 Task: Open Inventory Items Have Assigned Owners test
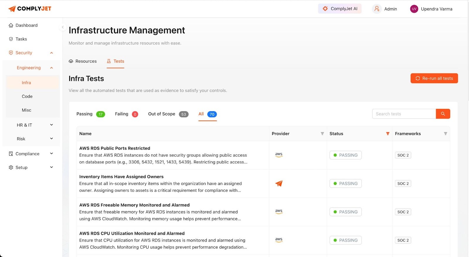click(121, 177)
